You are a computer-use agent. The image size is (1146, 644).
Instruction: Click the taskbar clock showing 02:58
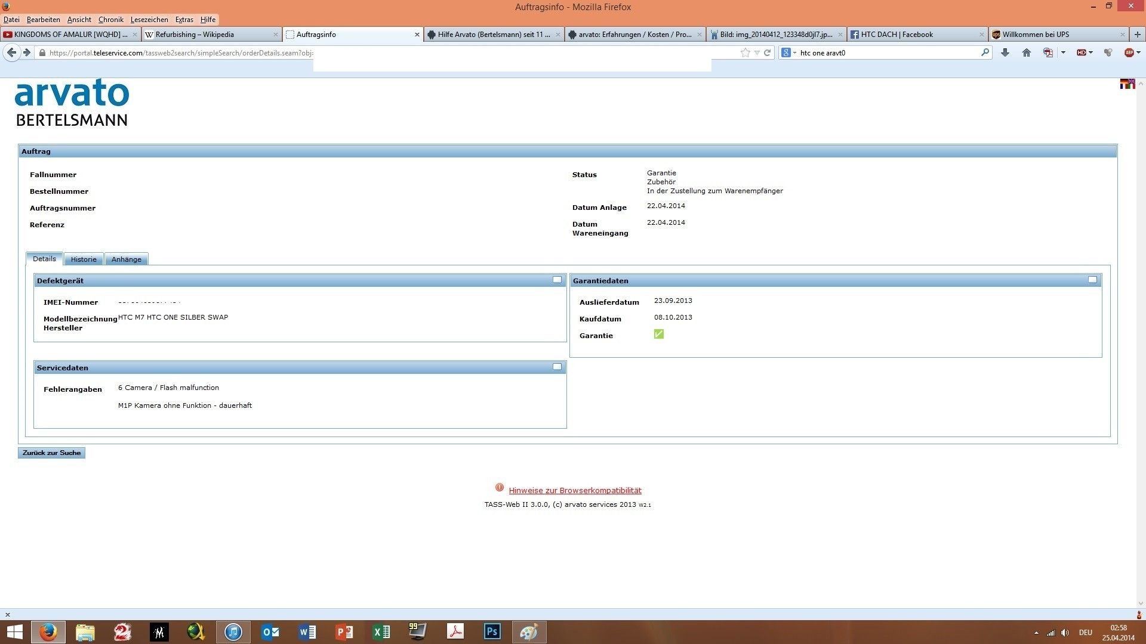[1119, 633]
